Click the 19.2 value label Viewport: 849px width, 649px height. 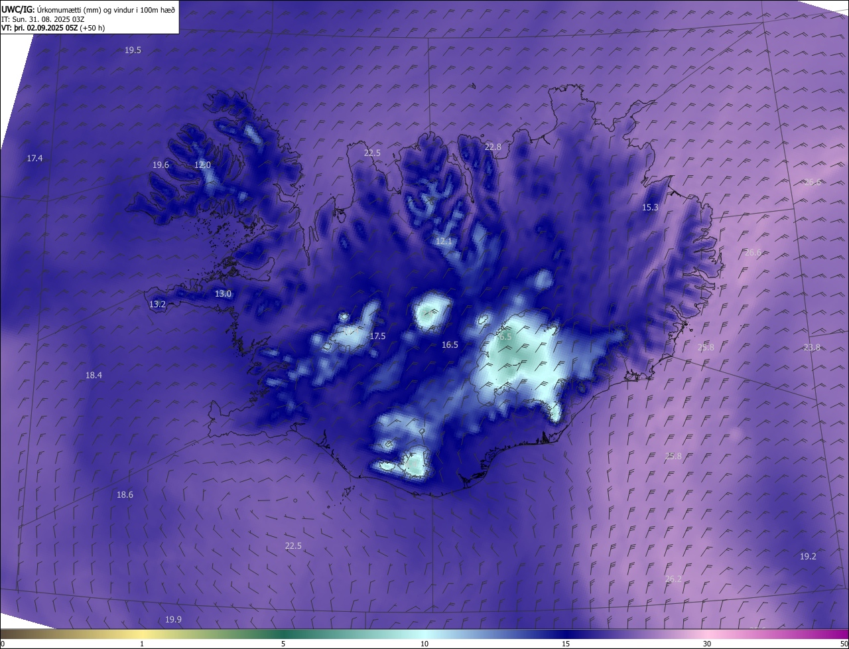coord(808,557)
